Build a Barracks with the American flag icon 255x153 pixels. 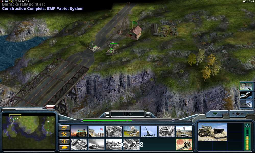pyautogui.click(x=96, y=131)
